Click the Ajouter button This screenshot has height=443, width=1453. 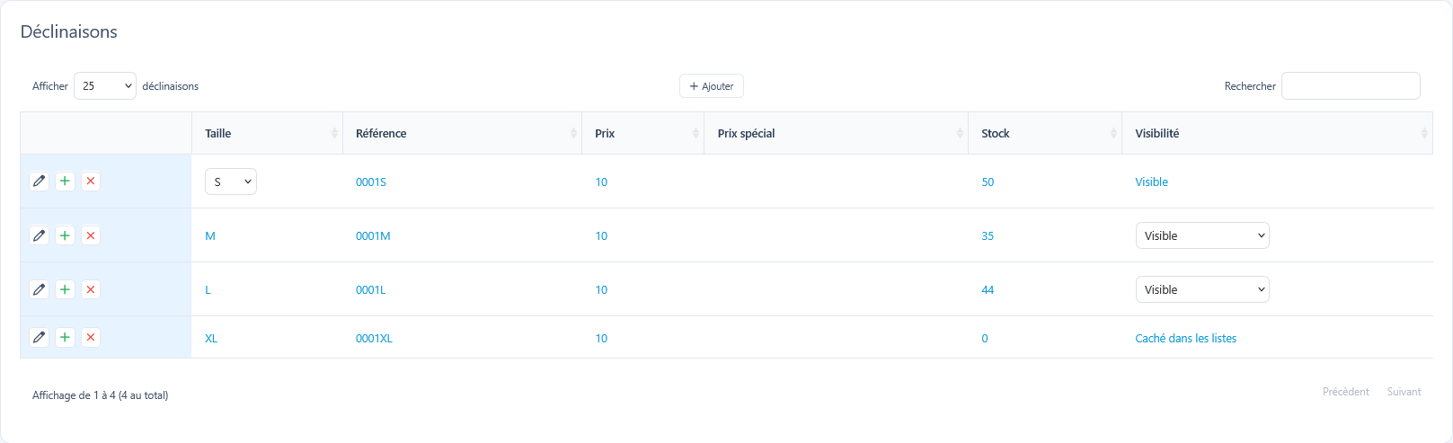click(712, 85)
